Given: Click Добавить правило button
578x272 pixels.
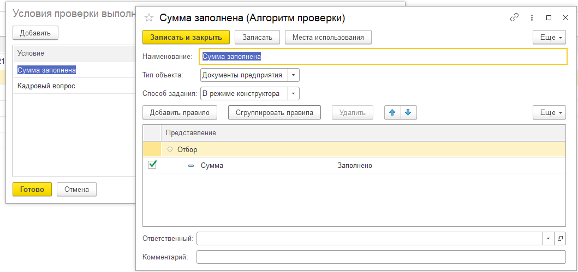Looking at the screenshot, I should 180,112.
